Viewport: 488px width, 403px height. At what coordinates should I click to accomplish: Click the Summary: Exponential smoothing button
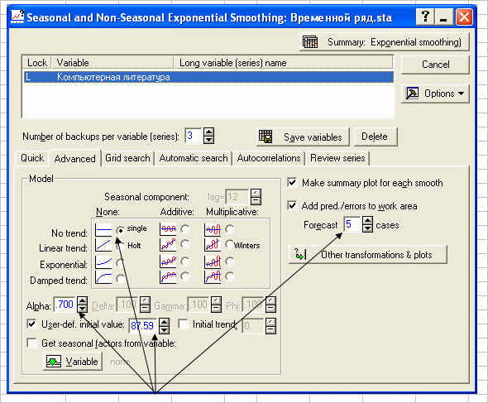384,41
